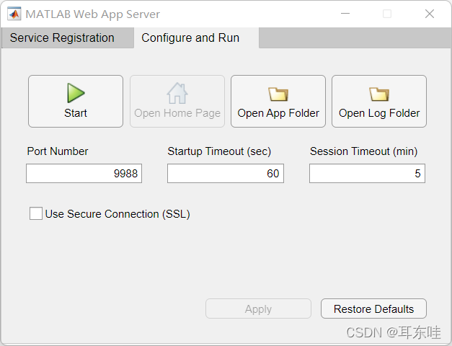Start the web app server

(76, 101)
